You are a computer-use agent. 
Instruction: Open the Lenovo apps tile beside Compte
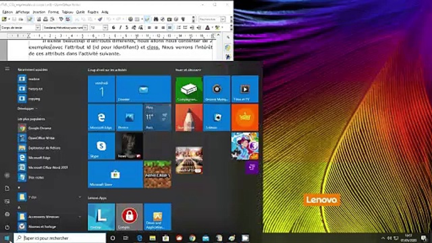158,217
